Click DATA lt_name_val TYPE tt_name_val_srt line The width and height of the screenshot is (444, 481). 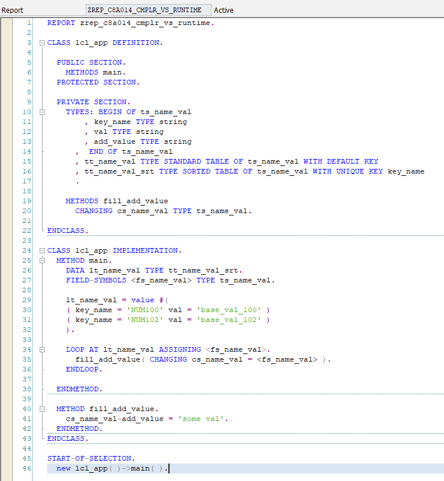pos(154,271)
